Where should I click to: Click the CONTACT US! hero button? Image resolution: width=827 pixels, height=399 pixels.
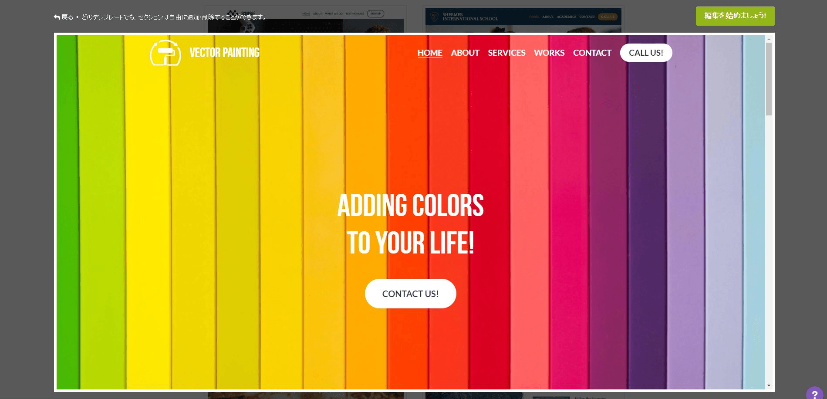[x=410, y=294]
